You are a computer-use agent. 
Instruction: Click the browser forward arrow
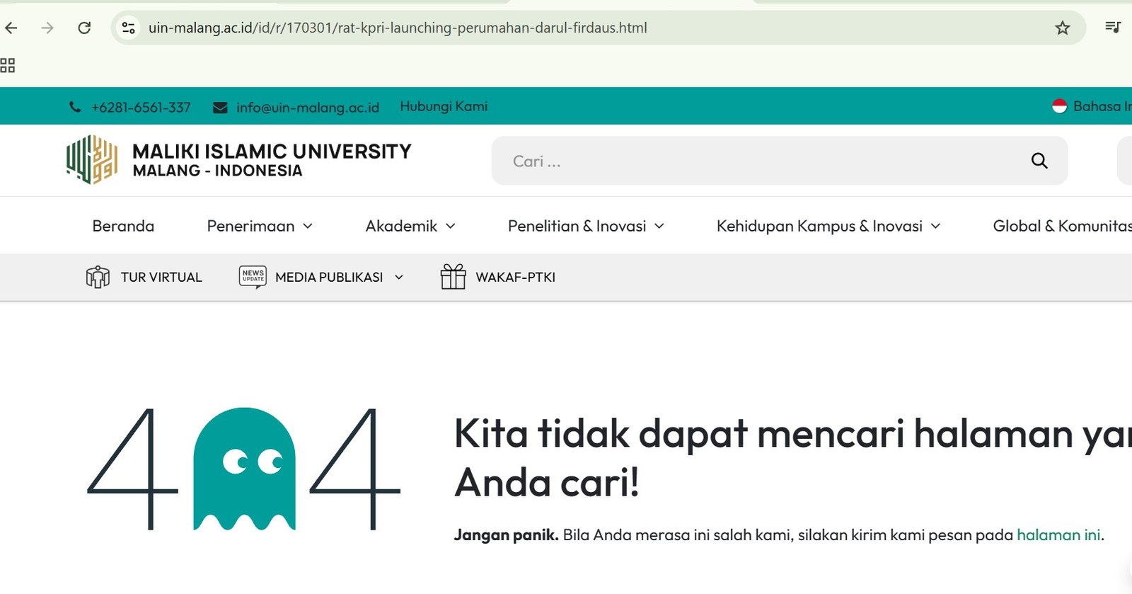click(x=47, y=28)
